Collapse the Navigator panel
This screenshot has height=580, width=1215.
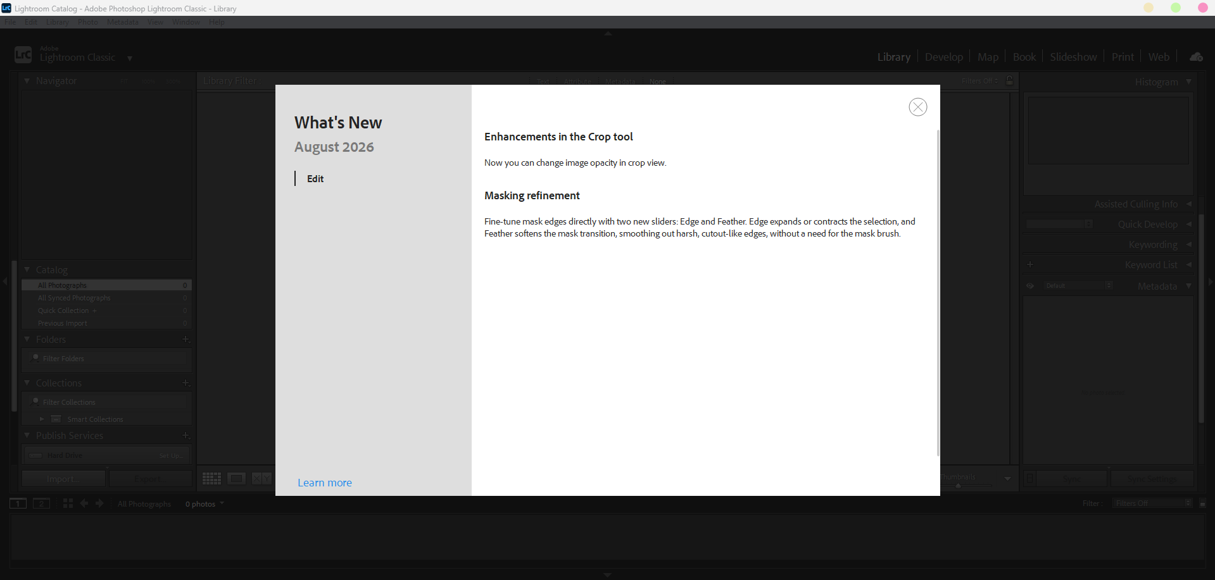[27, 81]
